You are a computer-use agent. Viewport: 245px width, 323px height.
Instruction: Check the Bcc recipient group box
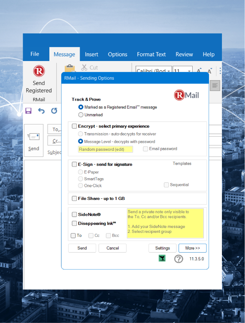click(x=108, y=235)
